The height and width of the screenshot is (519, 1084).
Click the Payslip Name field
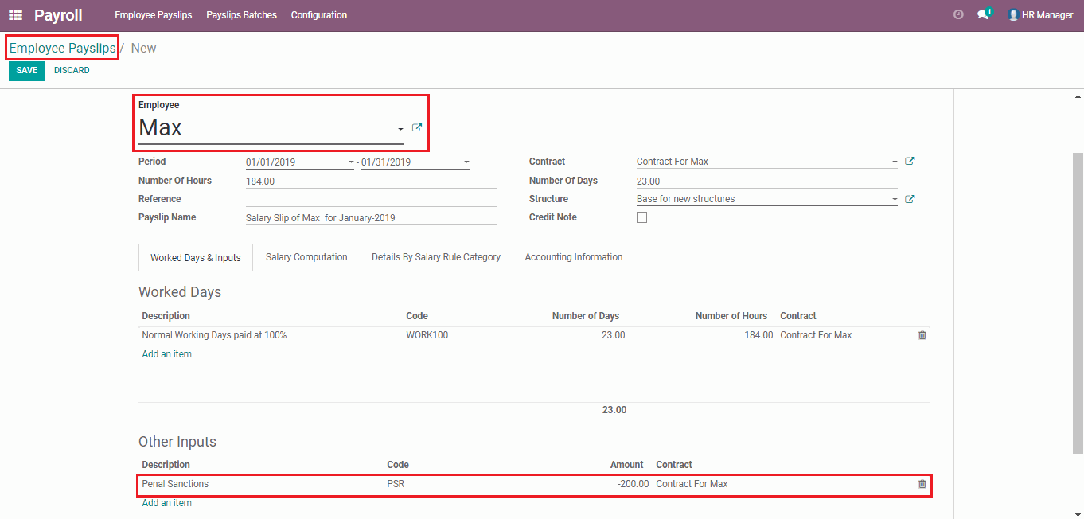point(371,217)
